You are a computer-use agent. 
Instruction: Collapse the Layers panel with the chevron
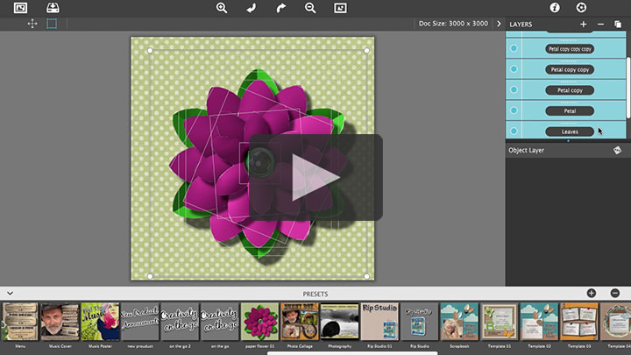pyautogui.click(x=499, y=24)
